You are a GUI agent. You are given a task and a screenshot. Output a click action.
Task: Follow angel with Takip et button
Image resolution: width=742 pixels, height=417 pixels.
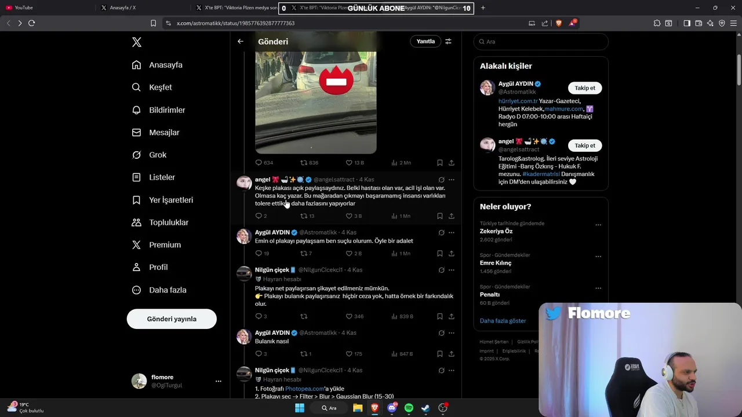pos(585,145)
